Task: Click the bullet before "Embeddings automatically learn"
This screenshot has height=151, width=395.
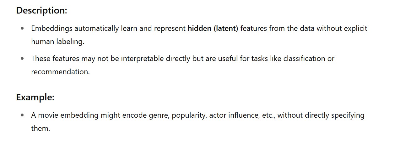Action: click(22, 28)
